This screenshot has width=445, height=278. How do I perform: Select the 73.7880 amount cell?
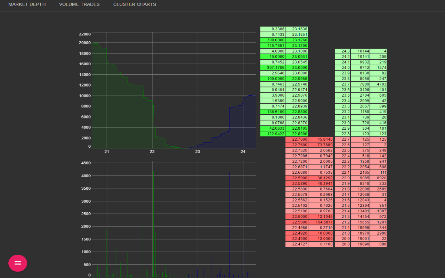(321, 145)
